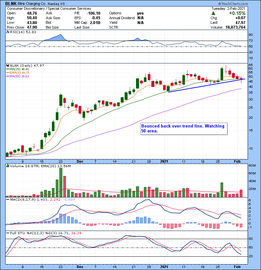
Task: Click the MACD signal value 2.292
Action: click(55, 200)
